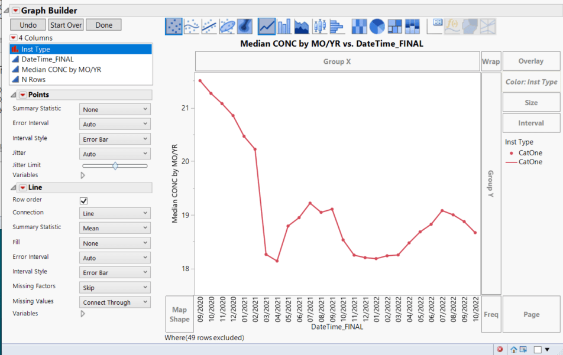Choose the Box Plot element icon
The height and width of the screenshot is (355, 563).
coord(319,27)
